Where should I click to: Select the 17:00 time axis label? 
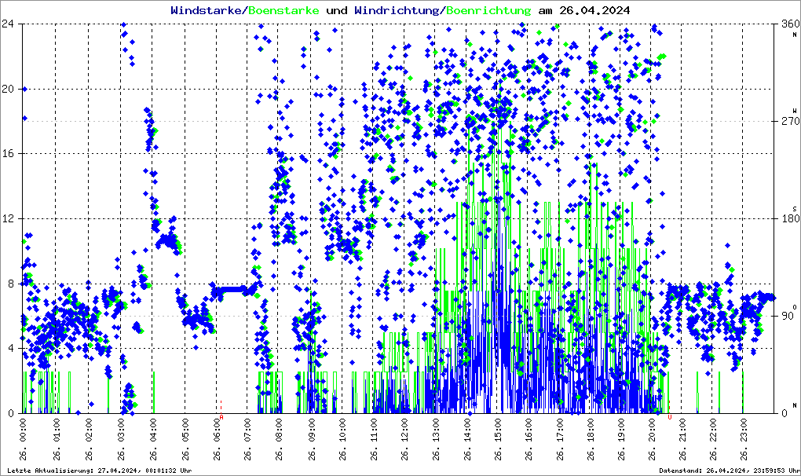559,440
